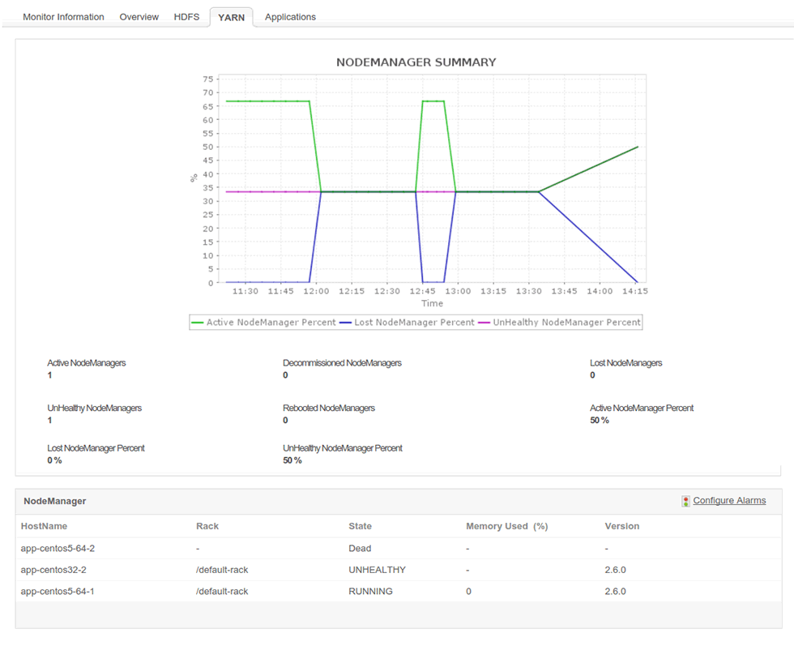Click the Rebooted NodeManagers label
This screenshot has height=646, width=794.
(x=329, y=408)
